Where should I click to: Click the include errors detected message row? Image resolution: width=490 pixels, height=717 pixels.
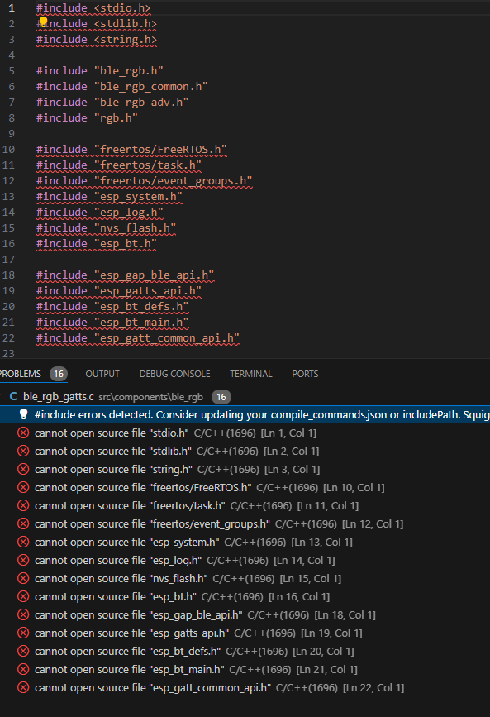coord(245,414)
